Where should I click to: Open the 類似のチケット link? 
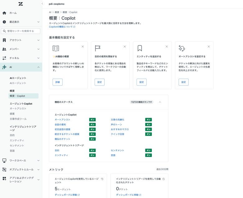[62, 139]
